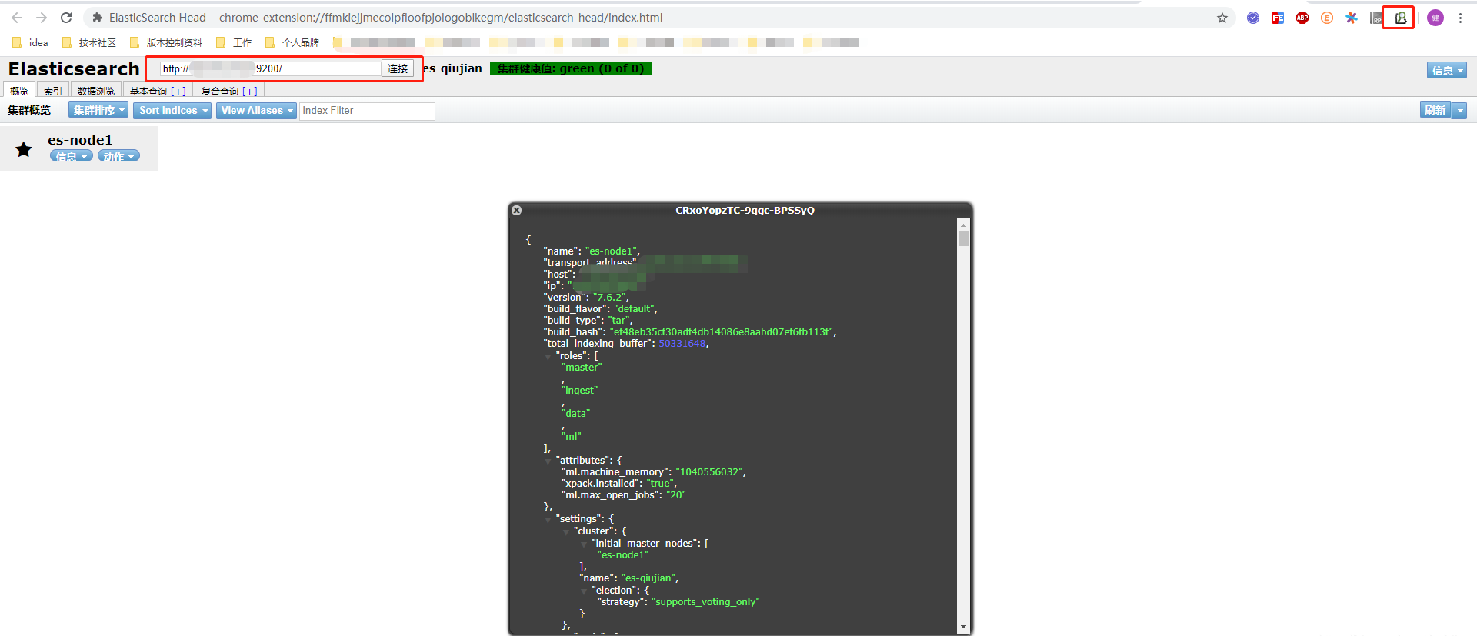The height and width of the screenshot is (636, 1477).
Task: Collapse the "cluster" object in JSON
Action: coord(566,531)
